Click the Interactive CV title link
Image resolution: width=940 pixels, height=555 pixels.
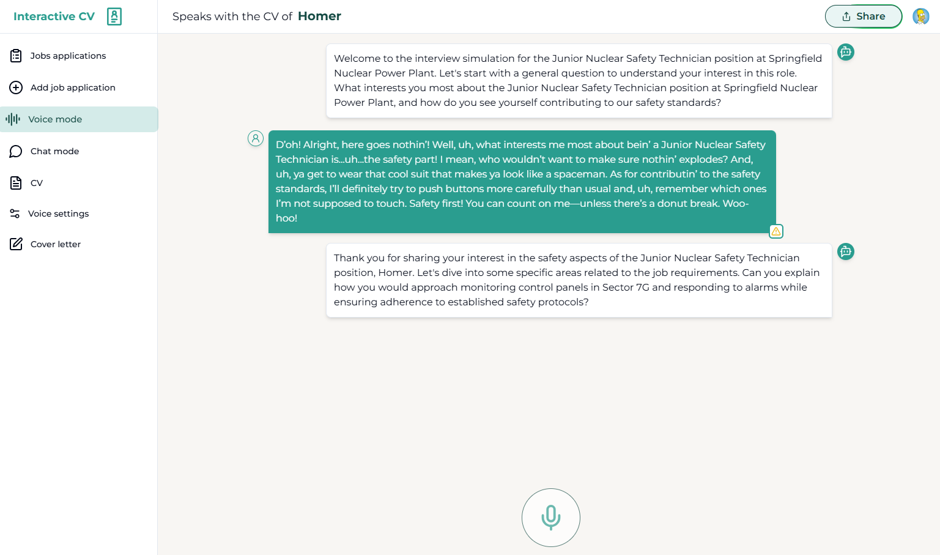(54, 17)
